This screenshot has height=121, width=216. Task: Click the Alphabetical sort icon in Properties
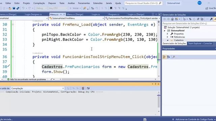168,57
